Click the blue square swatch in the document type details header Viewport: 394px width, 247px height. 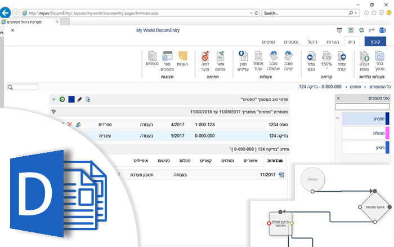pos(71,99)
